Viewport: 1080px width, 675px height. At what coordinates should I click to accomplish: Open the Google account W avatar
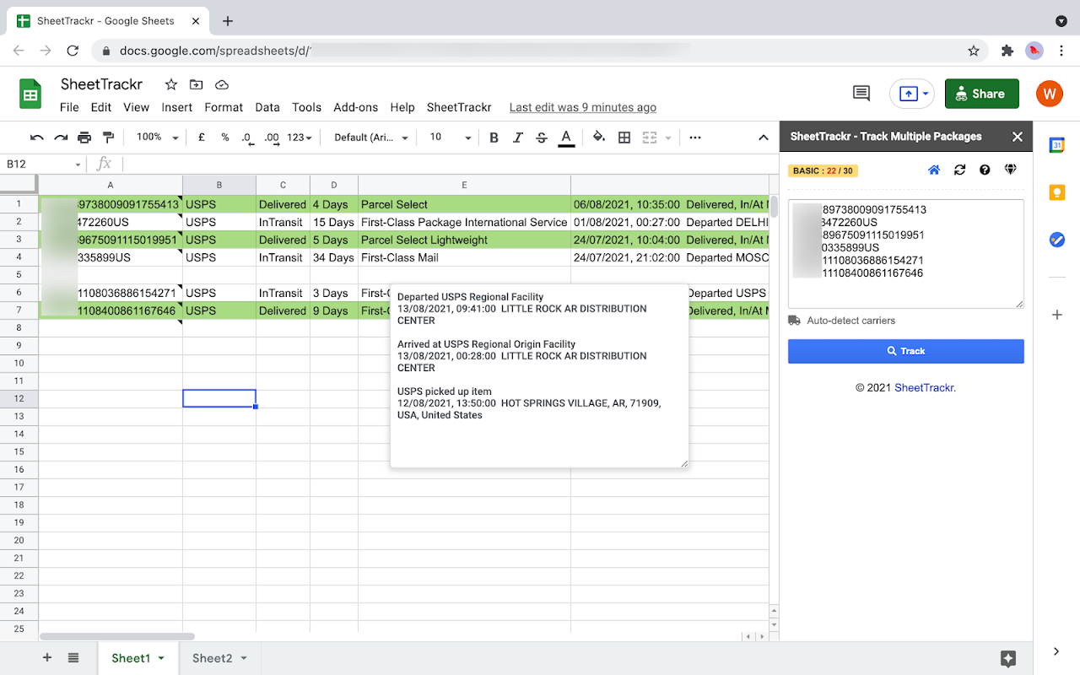[1050, 94]
